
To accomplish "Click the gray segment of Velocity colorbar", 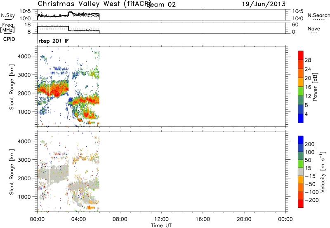I will click(301, 172).
